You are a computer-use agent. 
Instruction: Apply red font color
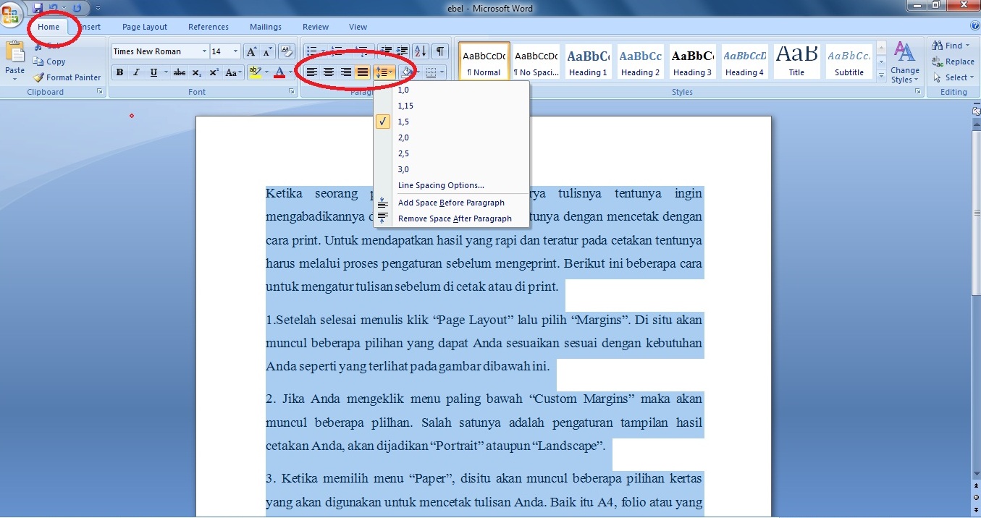pyautogui.click(x=279, y=72)
